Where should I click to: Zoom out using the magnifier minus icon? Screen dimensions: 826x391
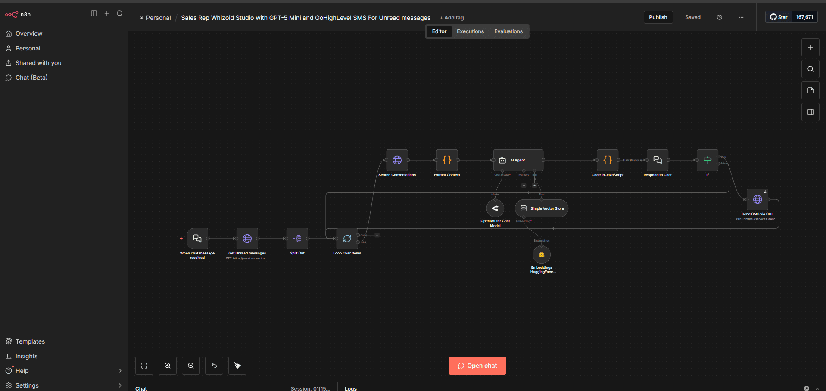click(x=190, y=365)
